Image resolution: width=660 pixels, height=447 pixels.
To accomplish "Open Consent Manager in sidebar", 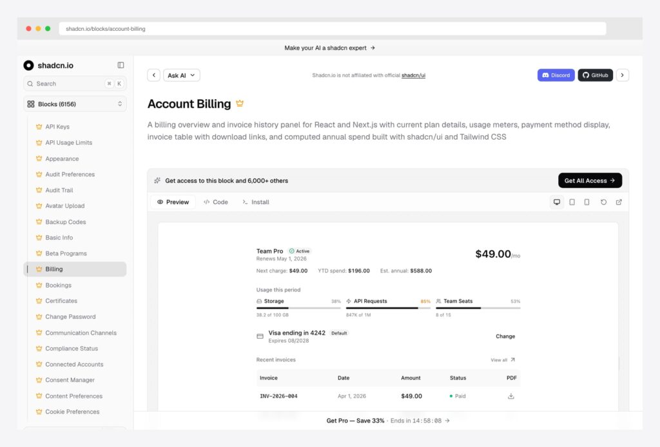I will pyautogui.click(x=70, y=379).
